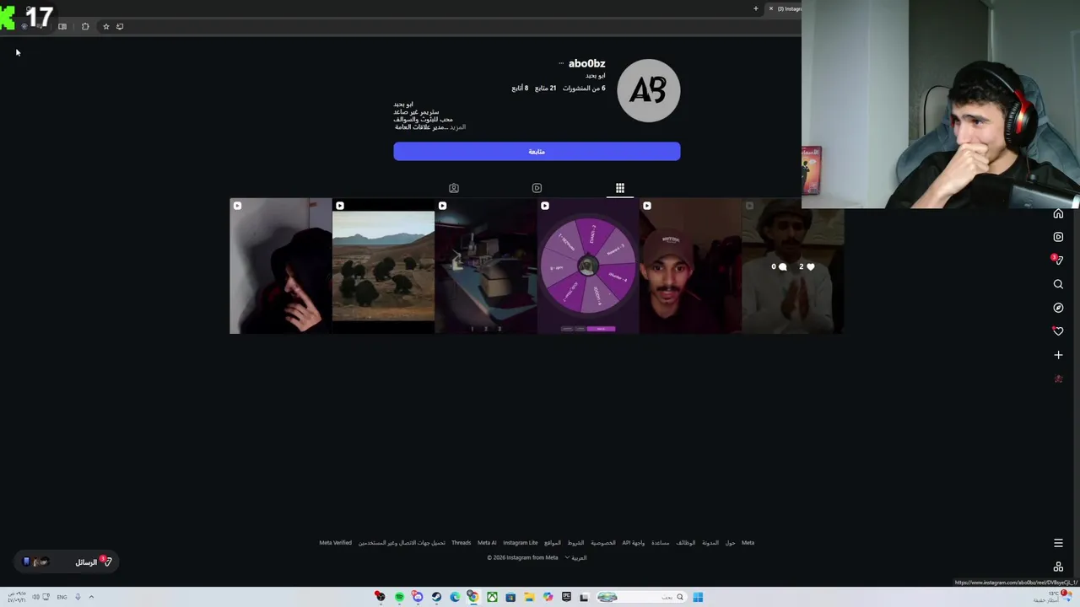Image resolution: width=1080 pixels, height=607 pixels.
Task: Click the browser new tab plus button
Action: pos(756,8)
